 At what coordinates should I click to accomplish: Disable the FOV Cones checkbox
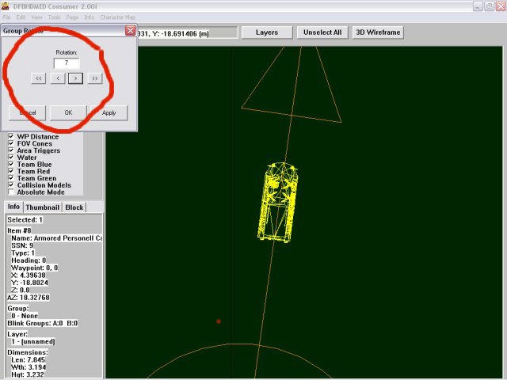pos(11,144)
